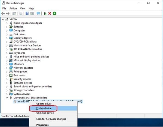163x127 pixels.
Task: Select the Disk drives label
Action: click(x=19, y=34)
